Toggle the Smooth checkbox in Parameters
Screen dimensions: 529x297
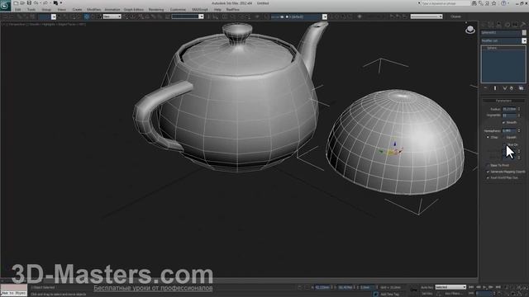click(503, 122)
